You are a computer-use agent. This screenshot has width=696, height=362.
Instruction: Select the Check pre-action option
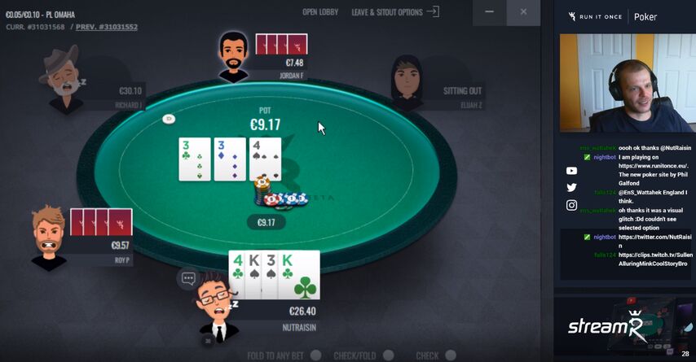[451, 355]
